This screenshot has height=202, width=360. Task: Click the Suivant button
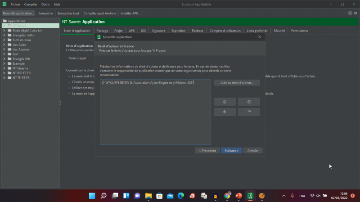[232, 150]
